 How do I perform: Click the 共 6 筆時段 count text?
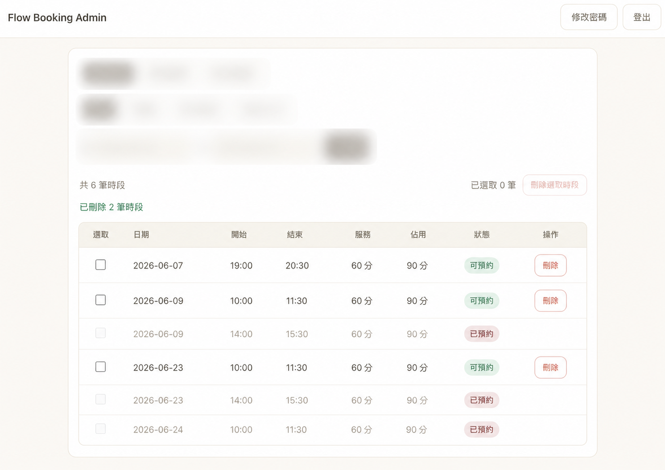[102, 185]
